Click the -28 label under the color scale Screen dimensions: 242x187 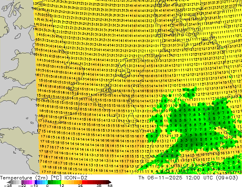click(x=8, y=185)
